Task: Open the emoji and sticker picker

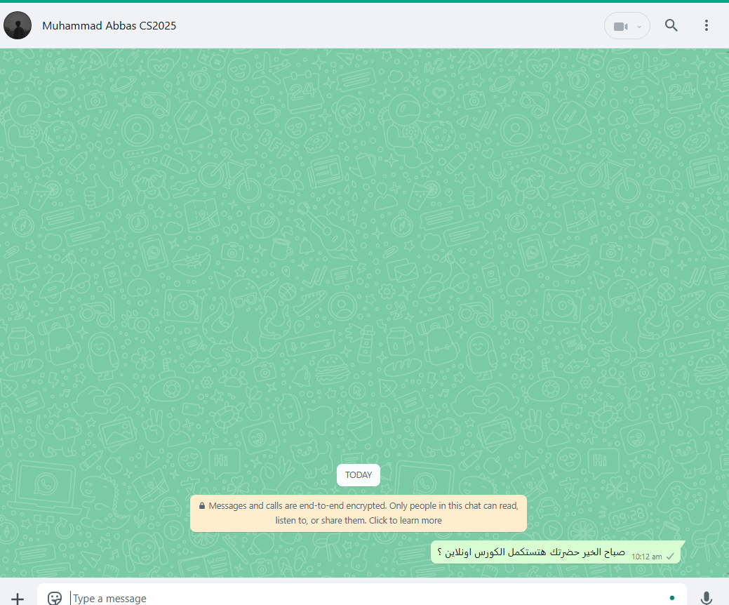Action: pyautogui.click(x=55, y=598)
